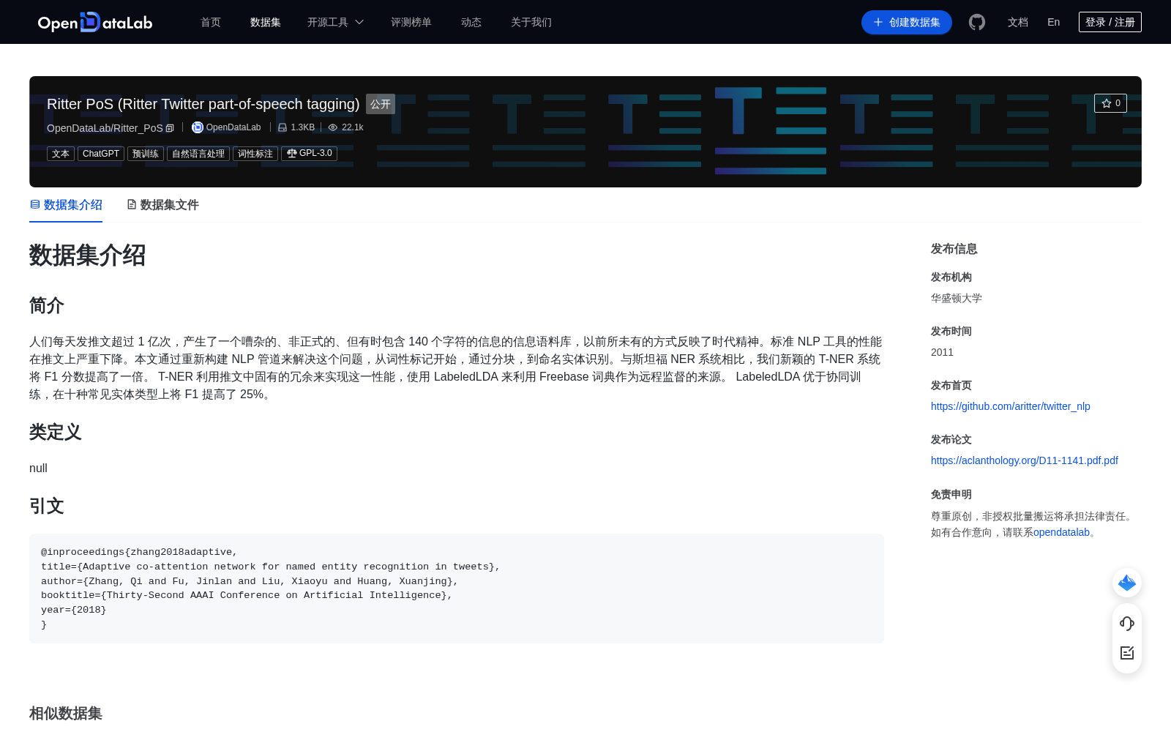Open the feedback edit note icon
The height and width of the screenshot is (732, 1171).
pos(1127,653)
